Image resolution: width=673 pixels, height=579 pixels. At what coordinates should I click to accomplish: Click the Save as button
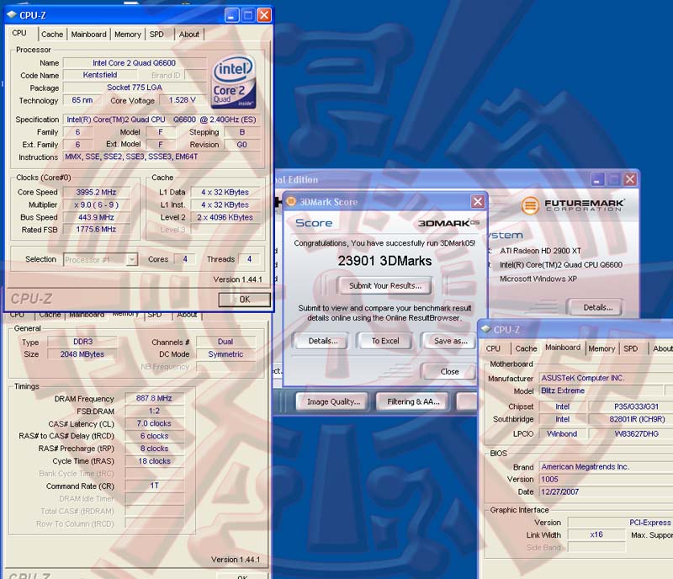(450, 341)
